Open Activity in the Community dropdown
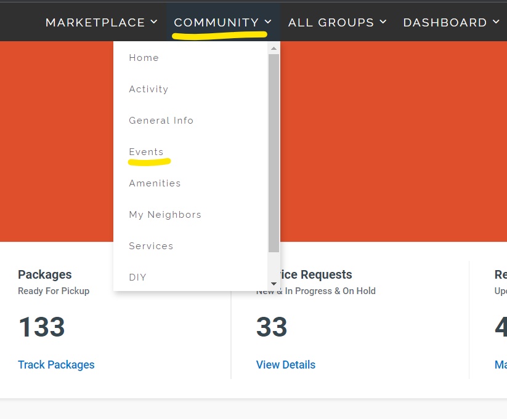Viewport: 507px width, 419px height. [x=148, y=89]
